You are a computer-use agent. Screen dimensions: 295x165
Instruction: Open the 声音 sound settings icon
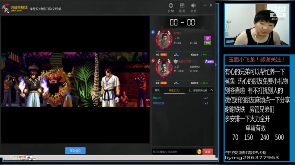coord(193,8)
